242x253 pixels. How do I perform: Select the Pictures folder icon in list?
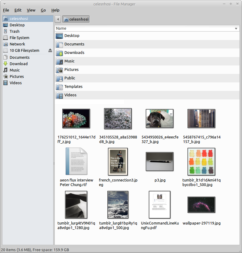point(59,70)
